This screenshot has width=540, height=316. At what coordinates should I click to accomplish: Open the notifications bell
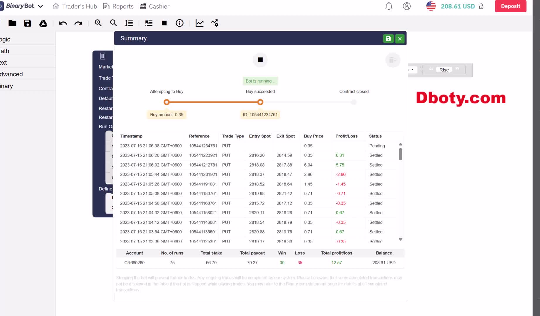pyautogui.click(x=389, y=6)
